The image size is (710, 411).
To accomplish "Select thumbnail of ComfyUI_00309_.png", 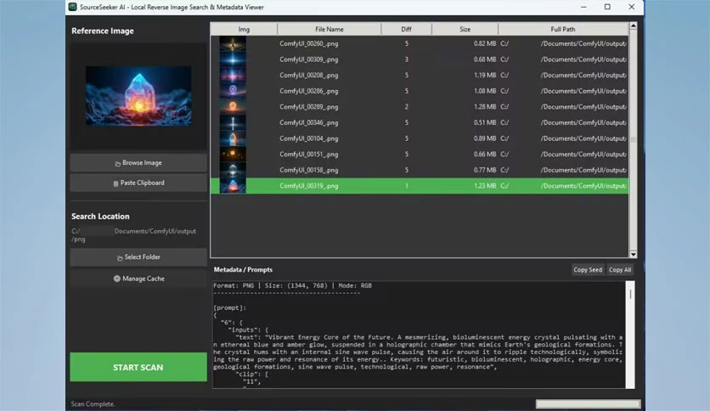I will 233,59.
